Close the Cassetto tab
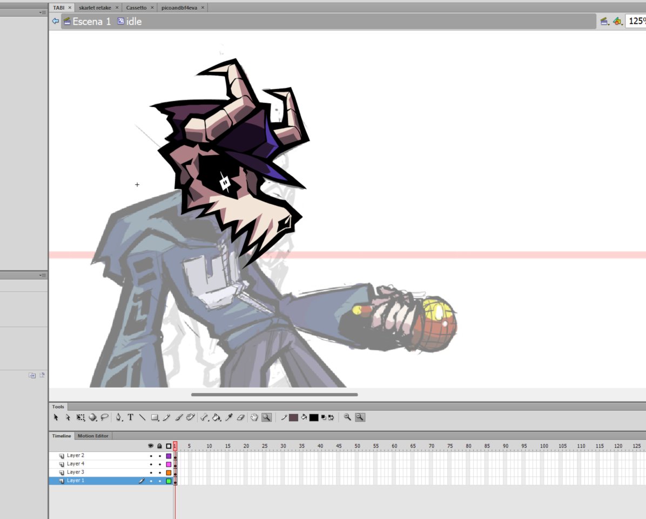 152,8
